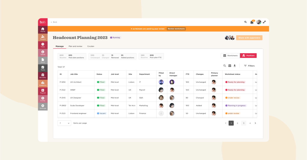Click empty Filled by avatar in Frontend engineer row

point(161,113)
